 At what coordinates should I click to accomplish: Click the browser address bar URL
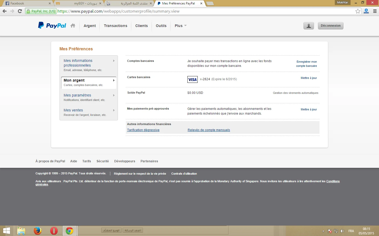coord(118,11)
